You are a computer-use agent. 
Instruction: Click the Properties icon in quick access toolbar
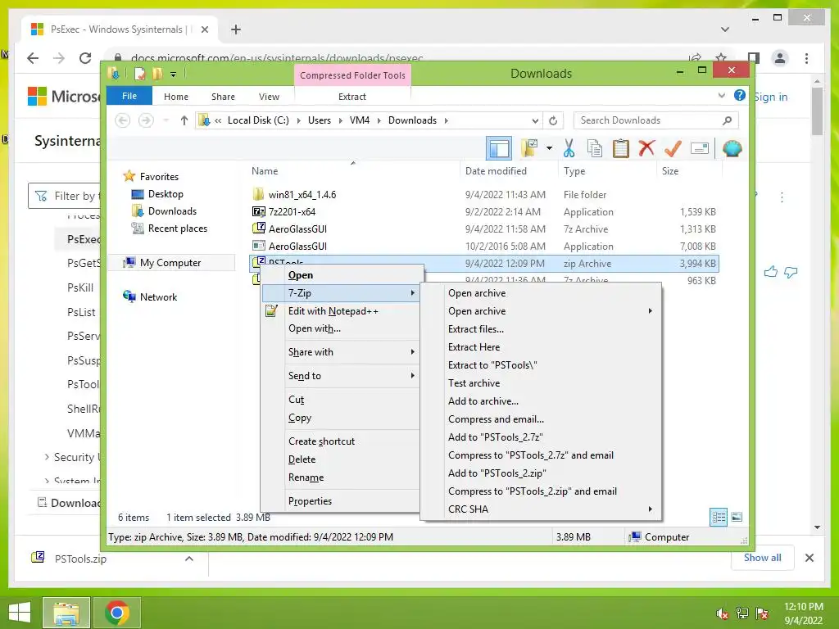pos(139,74)
